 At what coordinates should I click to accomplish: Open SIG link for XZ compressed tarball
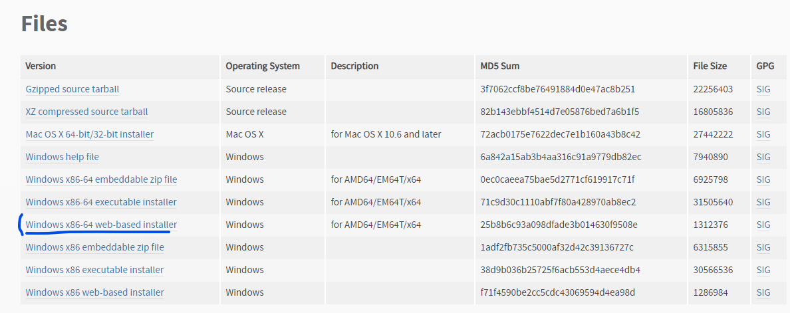(x=763, y=112)
